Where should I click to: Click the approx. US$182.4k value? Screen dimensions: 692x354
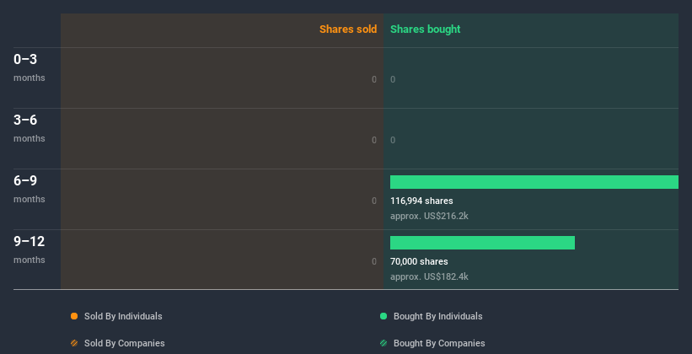tap(429, 276)
